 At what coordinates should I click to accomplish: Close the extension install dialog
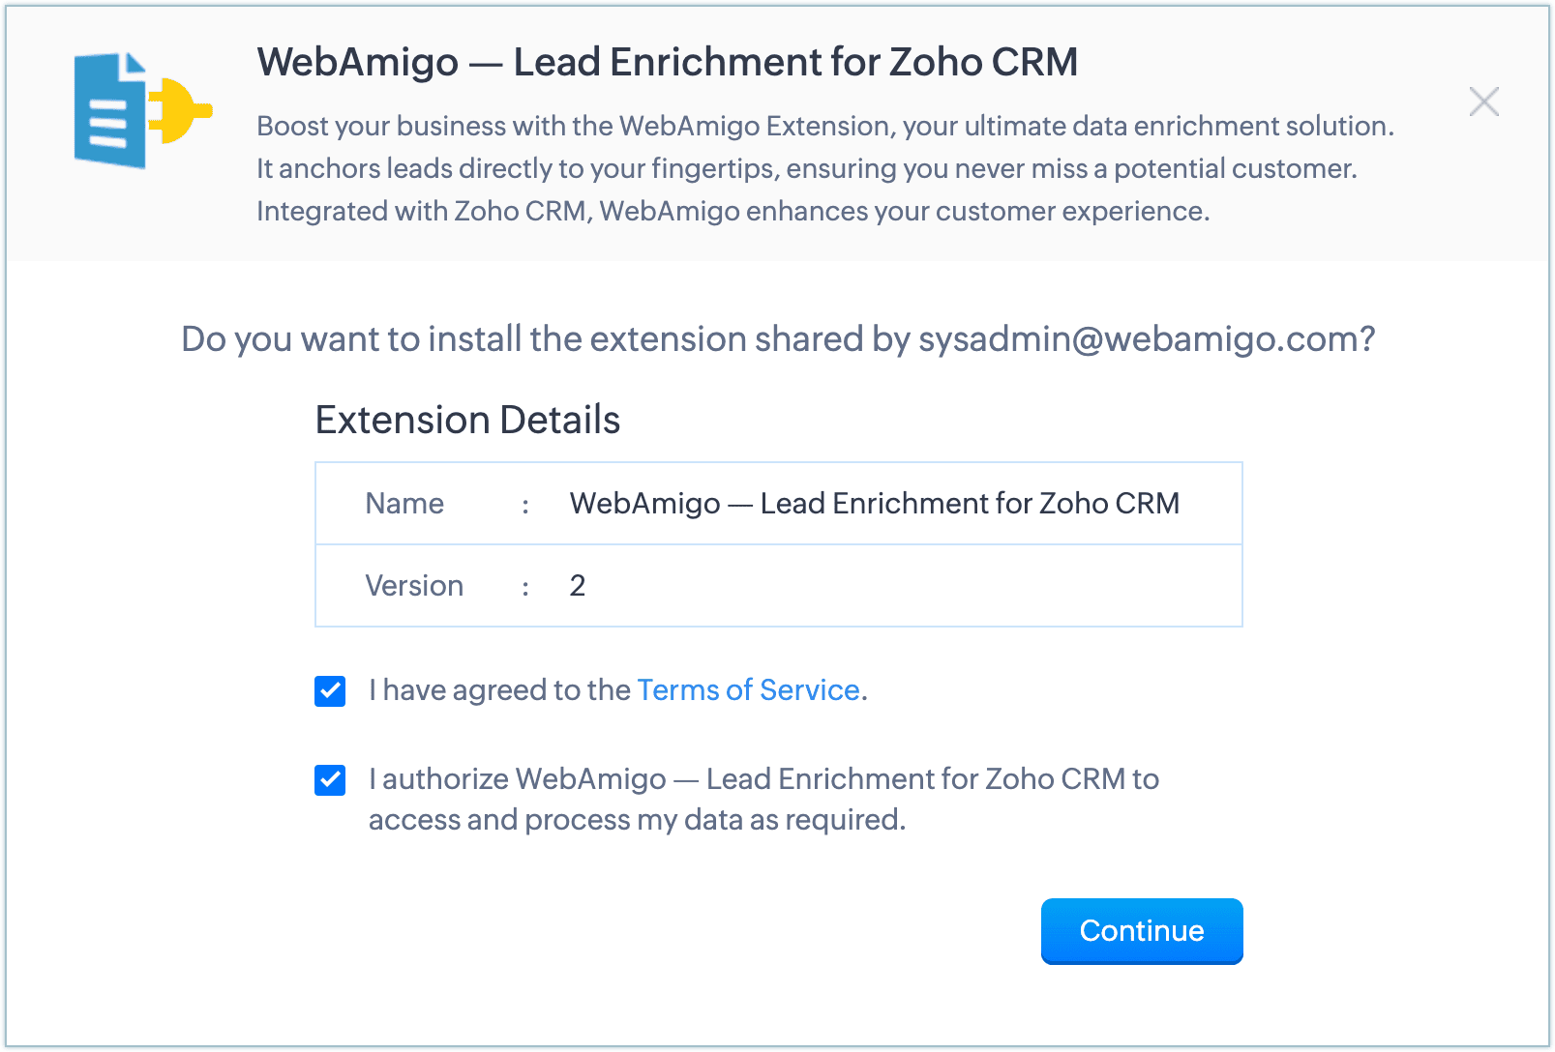point(1483,102)
